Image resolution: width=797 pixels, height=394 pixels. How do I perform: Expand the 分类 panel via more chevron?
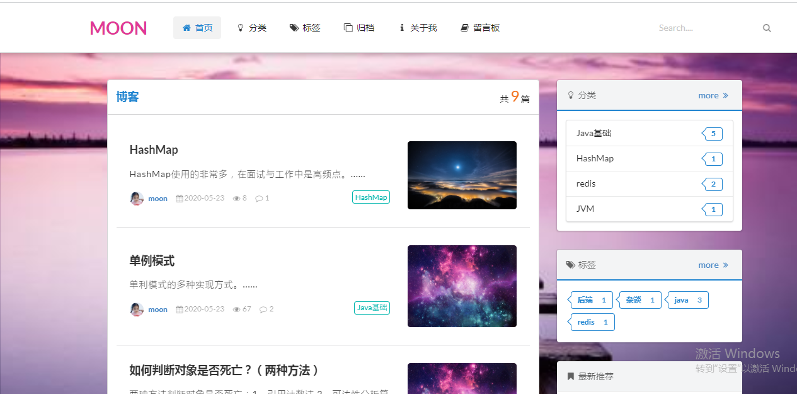[x=713, y=95]
